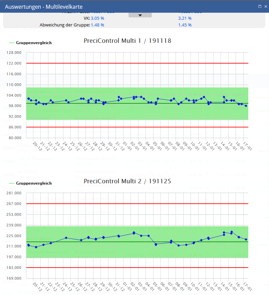
Task: Open the VK value 3.05 %
Action: pos(97,18)
